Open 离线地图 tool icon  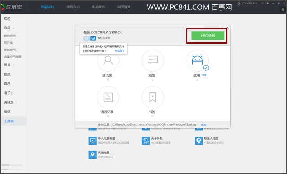click(93, 155)
